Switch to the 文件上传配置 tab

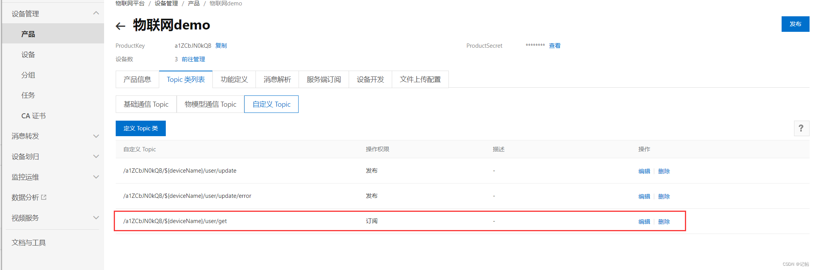click(x=421, y=79)
